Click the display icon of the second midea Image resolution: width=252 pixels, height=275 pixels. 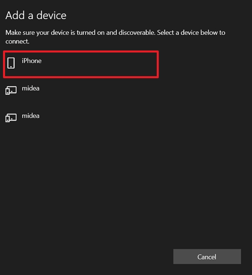tap(11, 118)
